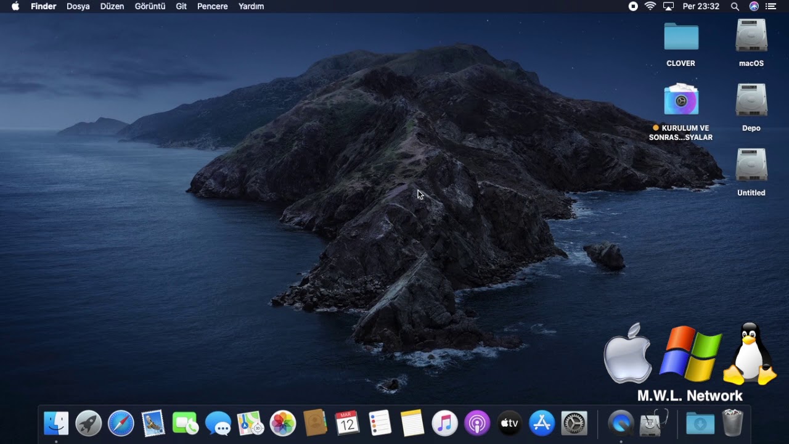
Task: Open the Pencere menu
Action: pos(213,6)
